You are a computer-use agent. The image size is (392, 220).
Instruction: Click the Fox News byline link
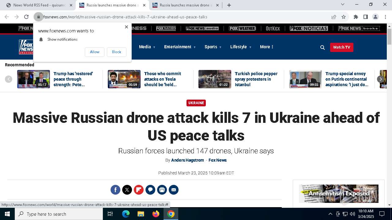(x=217, y=160)
